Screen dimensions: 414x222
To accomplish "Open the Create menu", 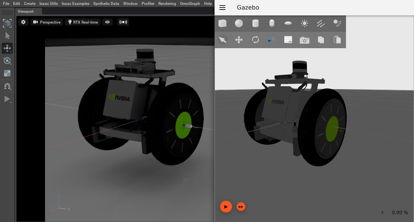I will pos(30,4).
